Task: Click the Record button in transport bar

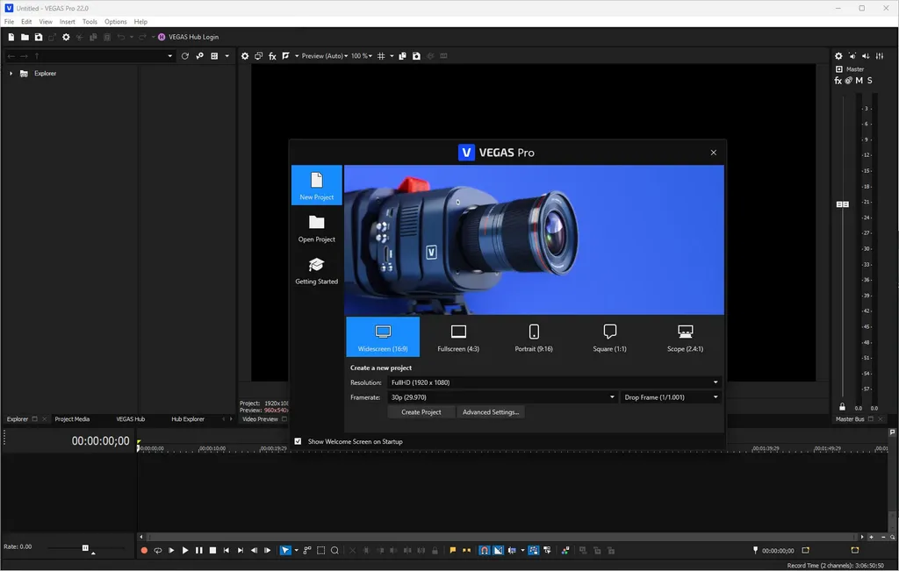Action: (144, 550)
